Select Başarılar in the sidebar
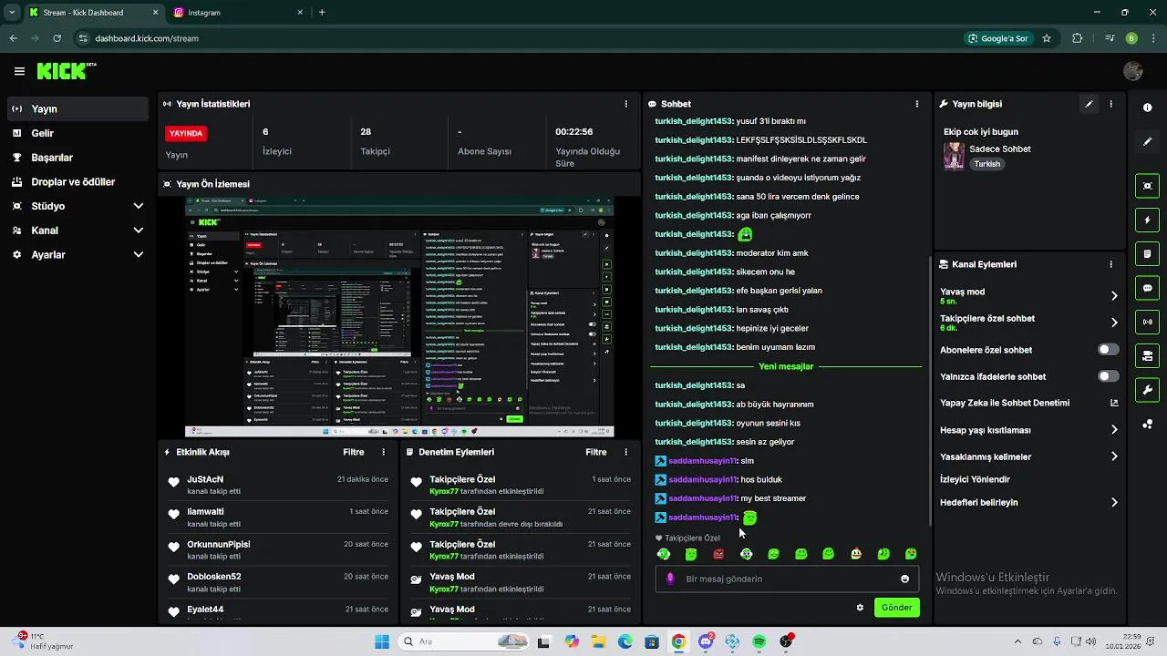This screenshot has width=1167, height=656. pos(77,158)
